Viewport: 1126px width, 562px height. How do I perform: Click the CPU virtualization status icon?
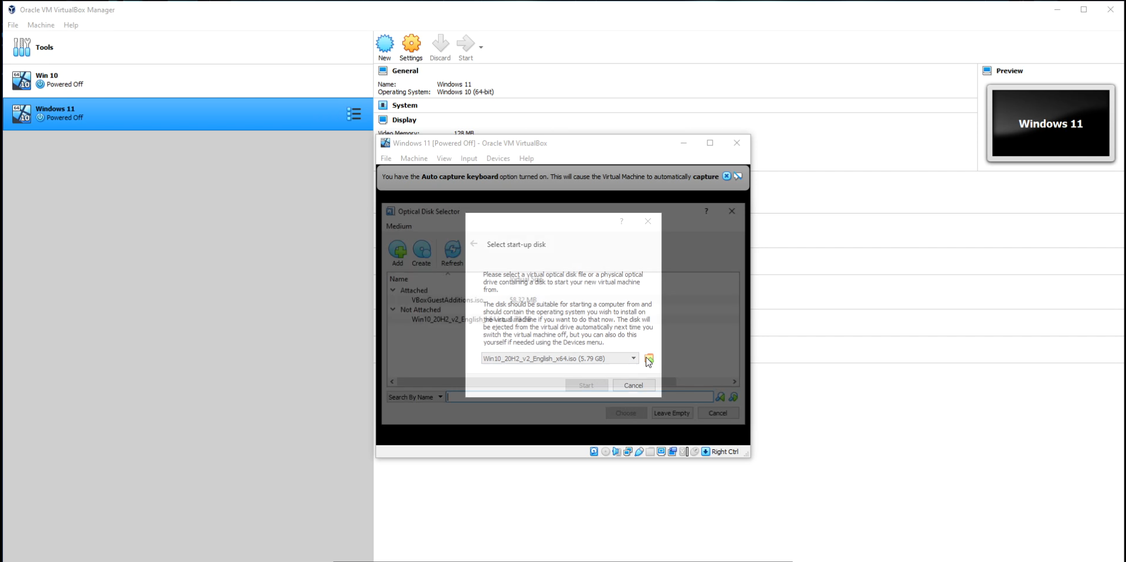(x=684, y=452)
